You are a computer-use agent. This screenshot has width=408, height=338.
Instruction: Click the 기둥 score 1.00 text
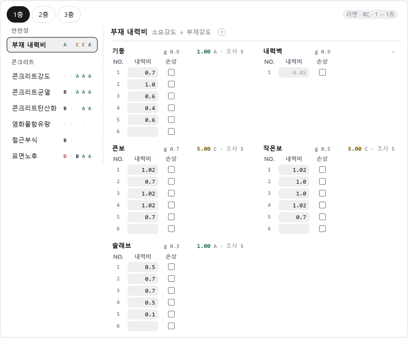203,52
